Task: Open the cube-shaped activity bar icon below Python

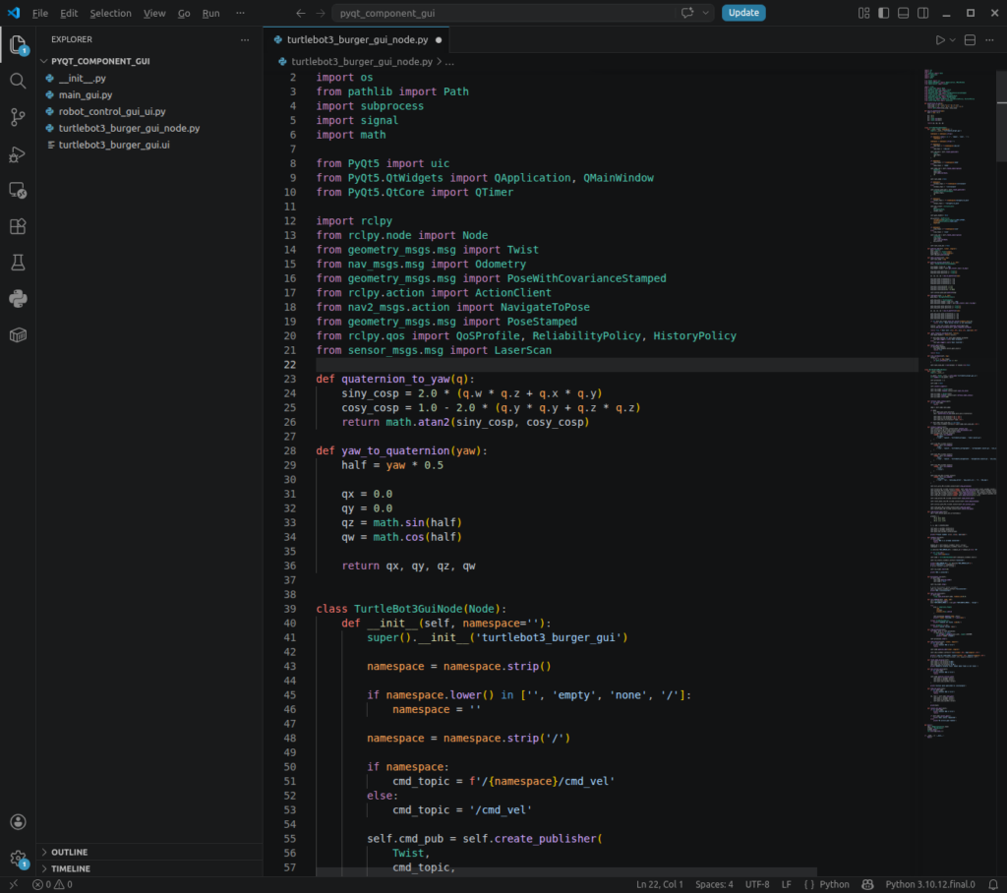Action: coord(18,334)
